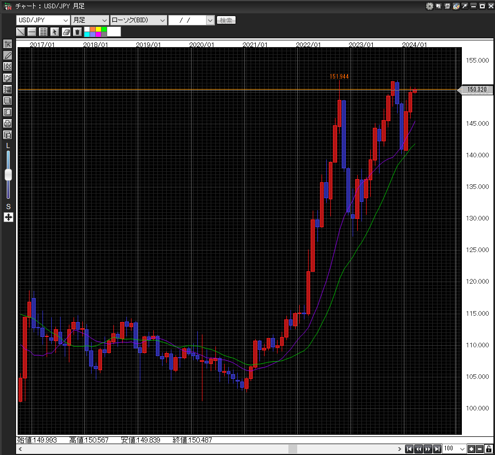Viewport: 495px width, 455px height.
Task: Select the horizontal line drawing tool
Action: (x=32, y=32)
